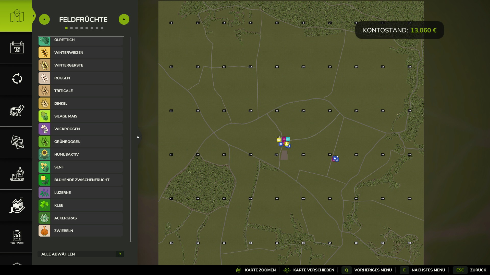Image resolution: width=490 pixels, height=275 pixels.
Task: Toggle the Senf crop filter
Action: click(x=81, y=167)
